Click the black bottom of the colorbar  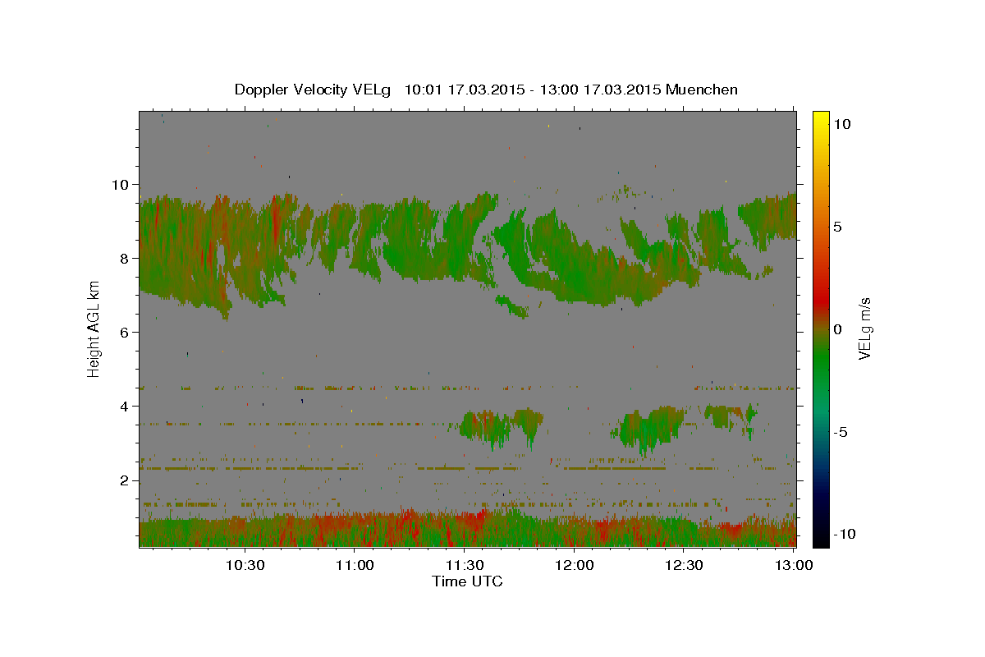click(x=820, y=540)
